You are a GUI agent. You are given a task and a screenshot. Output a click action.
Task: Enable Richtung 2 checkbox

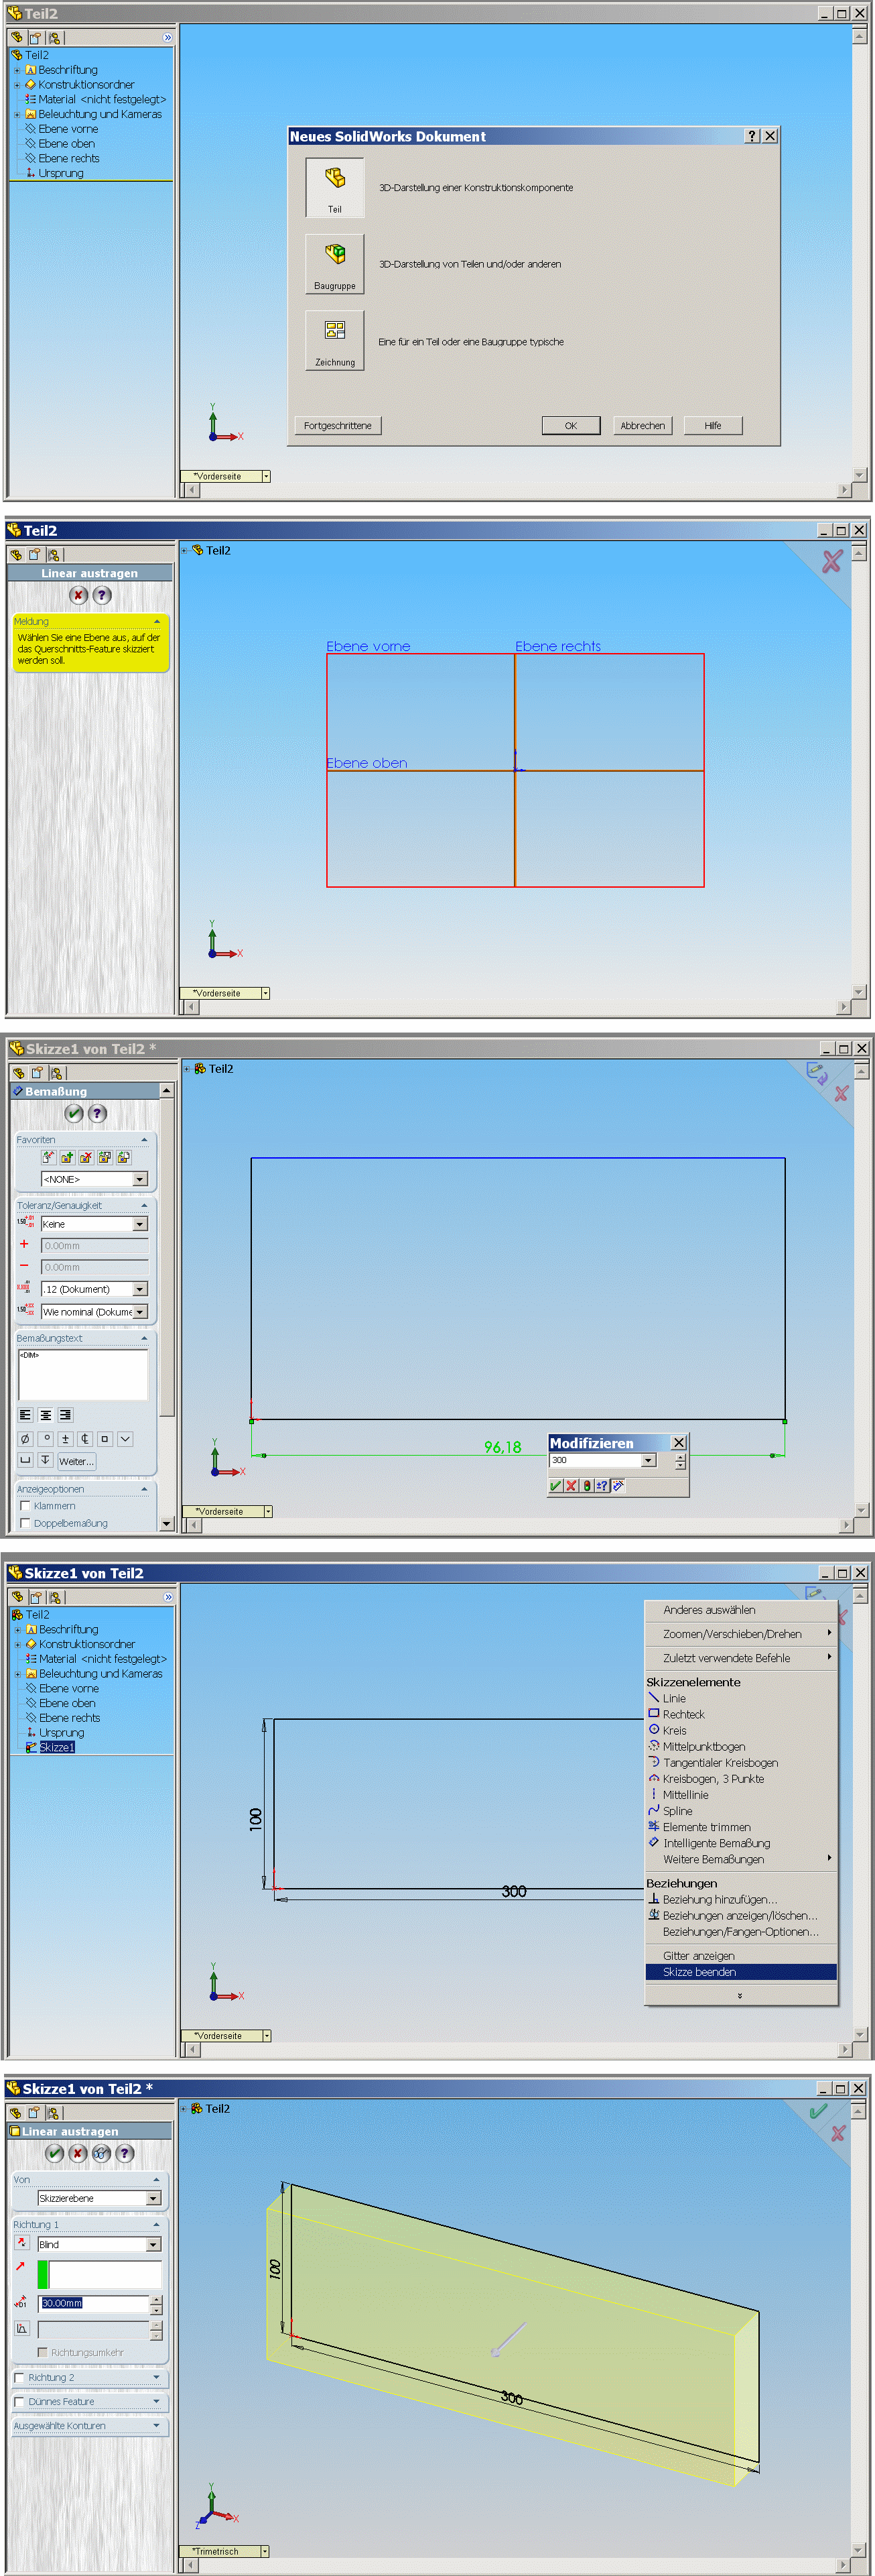point(19,2377)
